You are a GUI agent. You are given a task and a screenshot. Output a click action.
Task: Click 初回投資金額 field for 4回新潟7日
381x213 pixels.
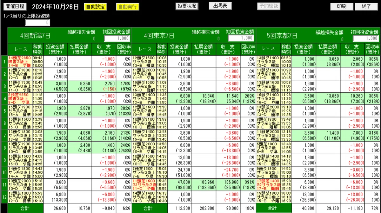(x=117, y=38)
